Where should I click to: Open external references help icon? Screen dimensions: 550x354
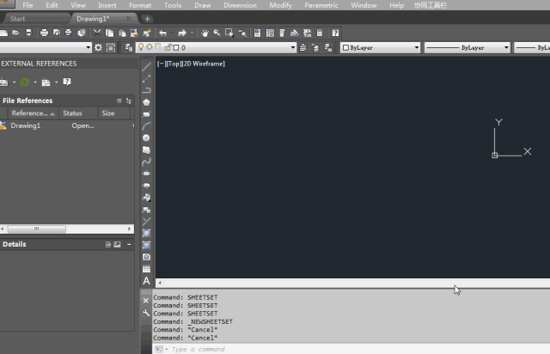pyautogui.click(x=66, y=82)
